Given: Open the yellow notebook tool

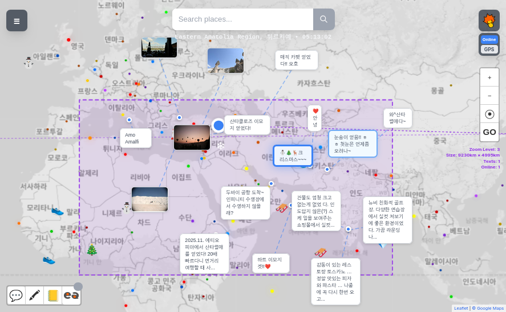Looking at the screenshot, I should click(53, 295).
